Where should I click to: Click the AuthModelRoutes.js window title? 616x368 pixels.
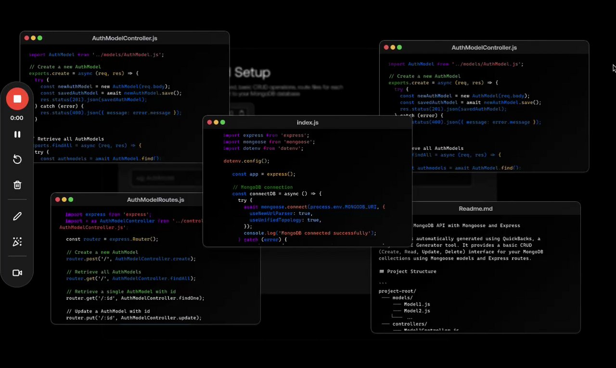pyautogui.click(x=155, y=200)
